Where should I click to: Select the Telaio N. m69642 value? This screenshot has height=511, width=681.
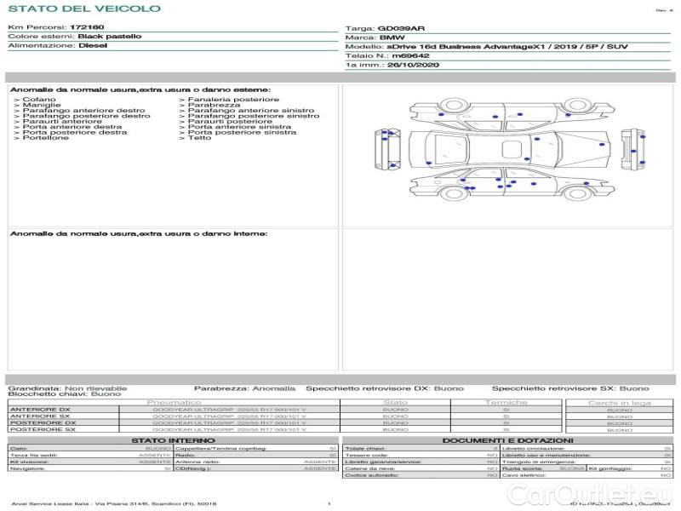click(x=410, y=56)
